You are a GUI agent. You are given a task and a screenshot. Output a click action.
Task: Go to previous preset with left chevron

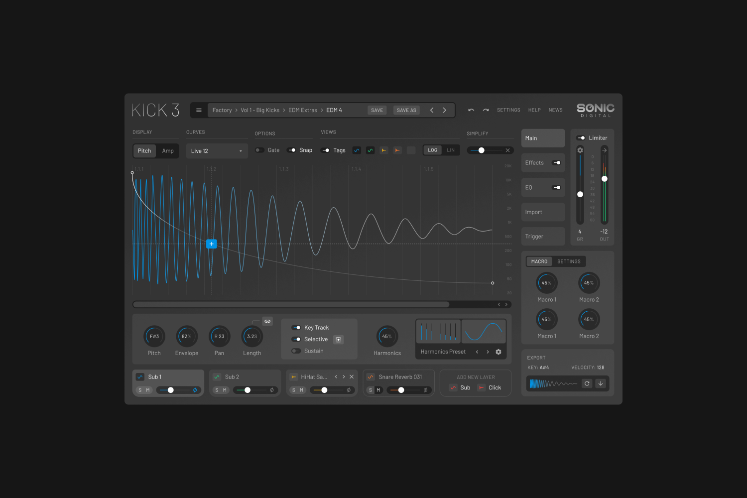[x=432, y=110]
